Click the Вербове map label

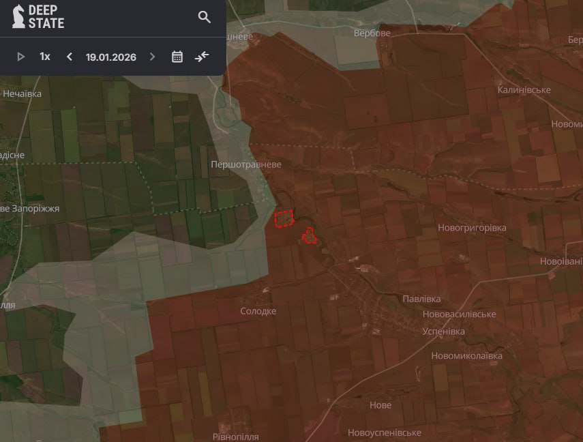point(372,33)
